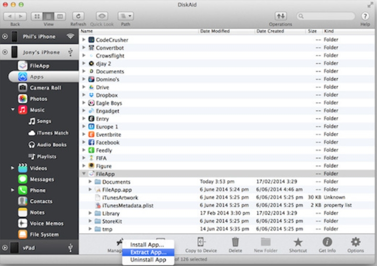
Task: Collapse the Music sidebar section
Action: pos(13,110)
